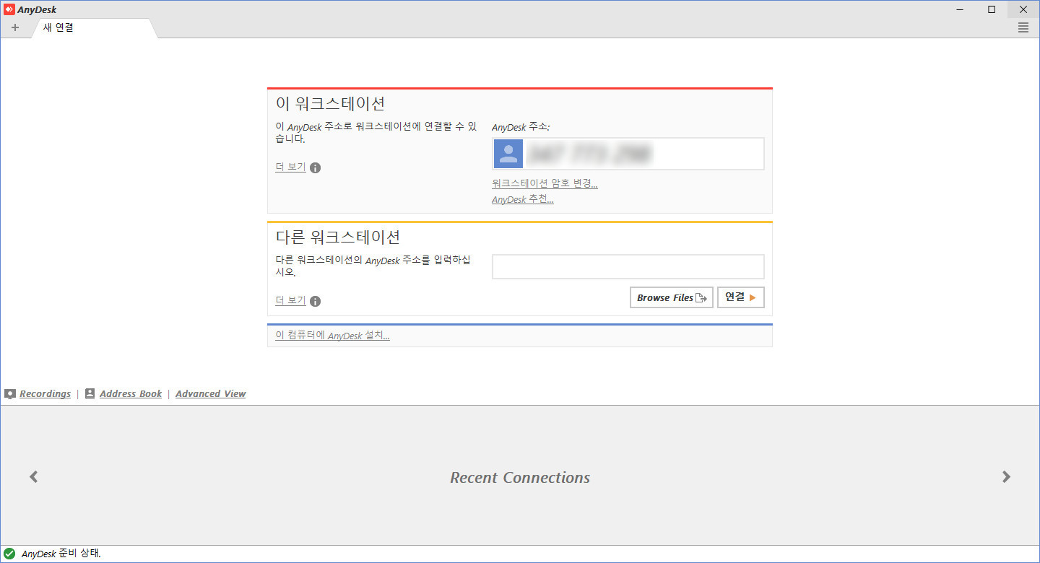
Task: Open AnyDesk 추천 link
Action: (x=523, y=199)
